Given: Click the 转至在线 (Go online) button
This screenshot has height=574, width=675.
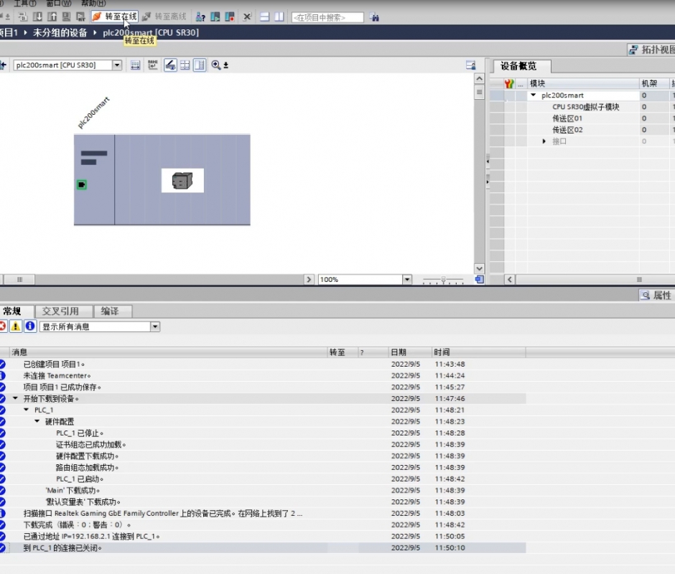Looking at the screenshot, I should pyautogui.click(x=115, y=17).
